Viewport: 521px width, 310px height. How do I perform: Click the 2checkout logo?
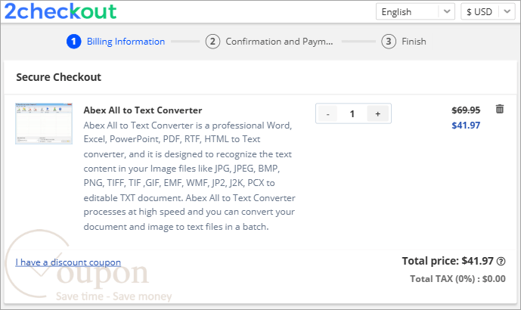tap(60, 11)
